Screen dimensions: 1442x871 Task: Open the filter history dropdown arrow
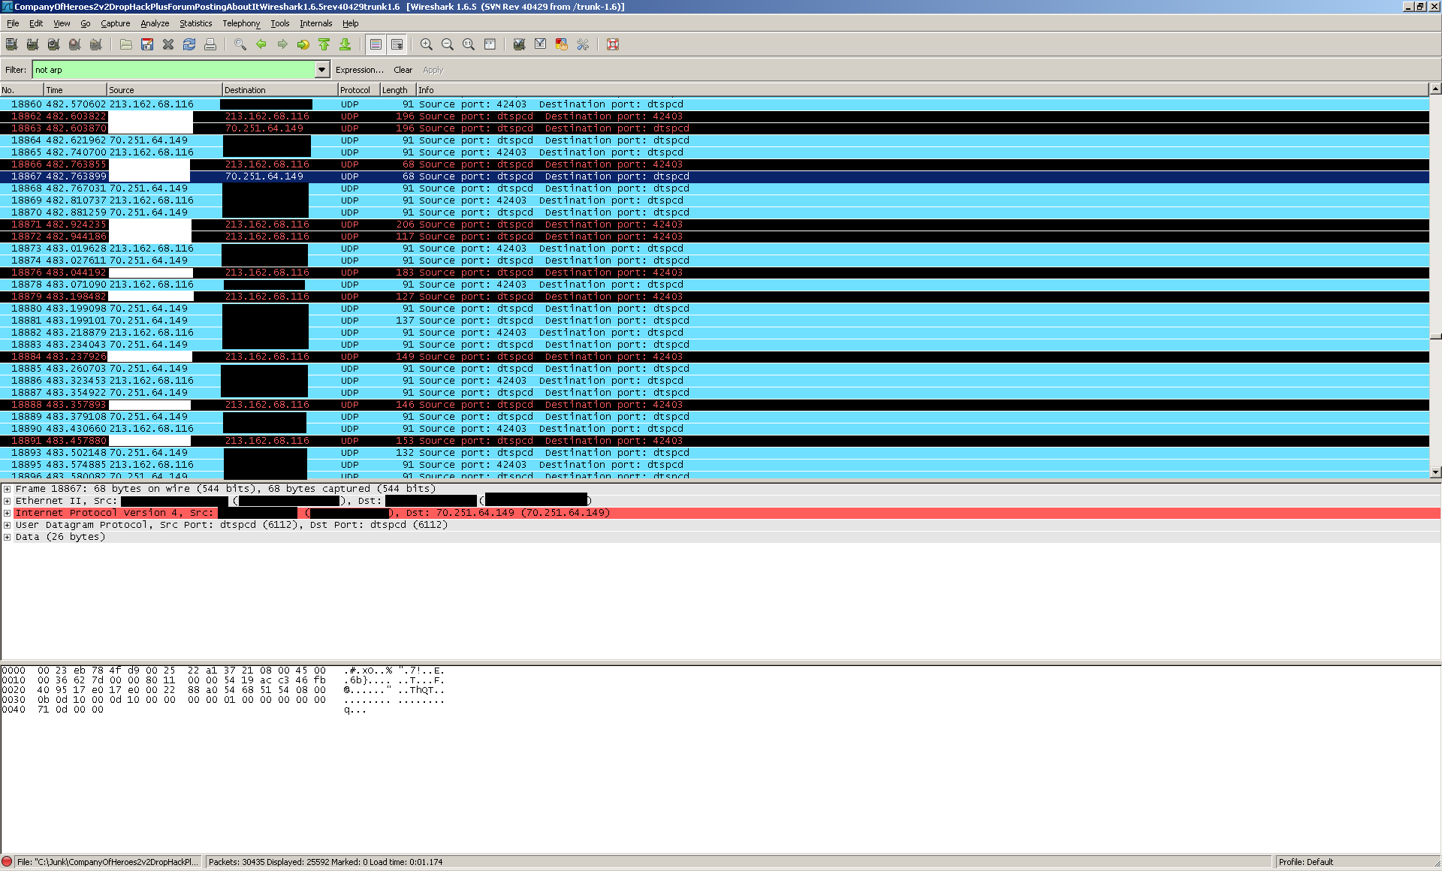point(322,70)
